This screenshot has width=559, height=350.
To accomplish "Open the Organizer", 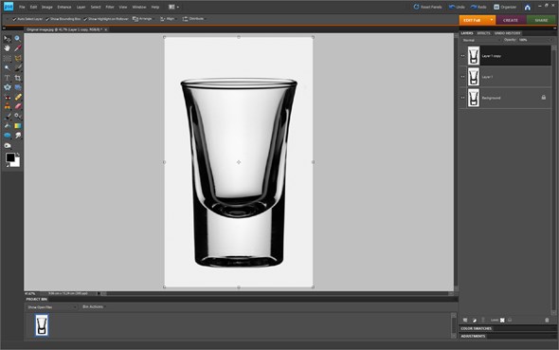I will 504,7.
